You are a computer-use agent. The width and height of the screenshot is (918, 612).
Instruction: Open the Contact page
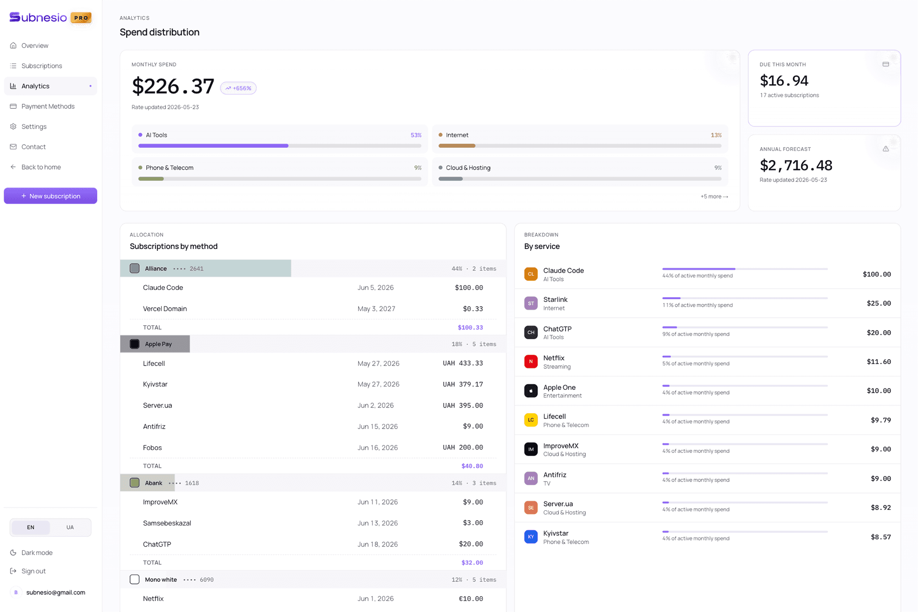tap(51, 147)
